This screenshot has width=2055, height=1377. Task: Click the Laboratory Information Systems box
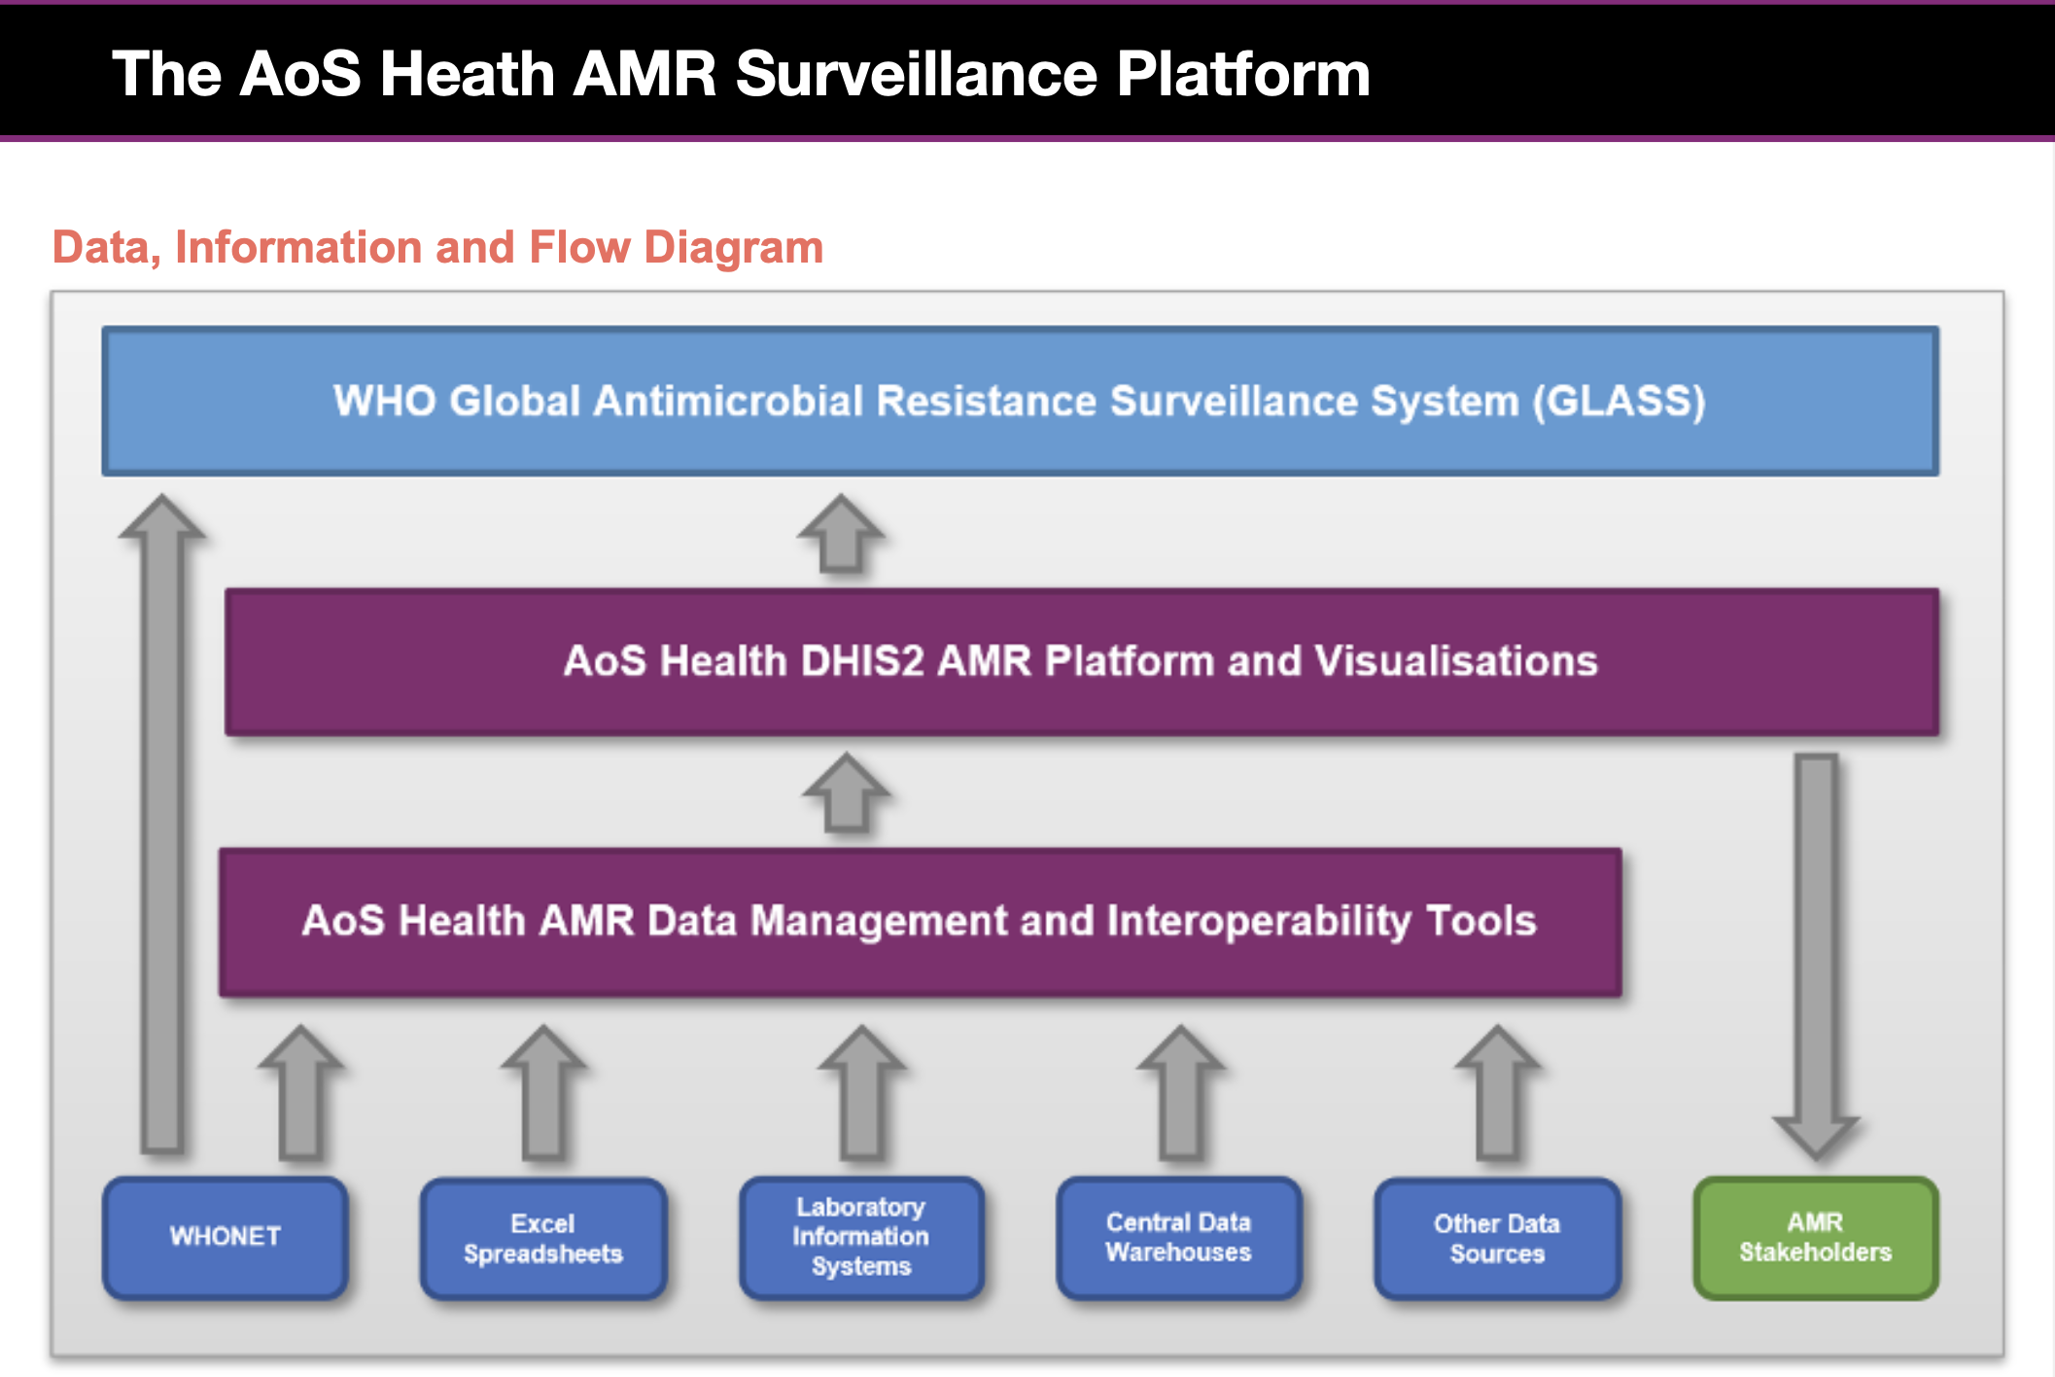coord(861,1237)
